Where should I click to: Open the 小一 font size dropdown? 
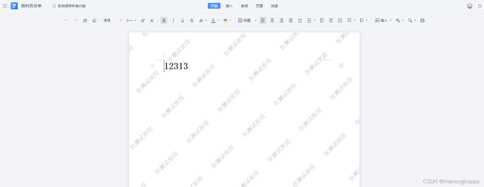click(x=131, y=21)
